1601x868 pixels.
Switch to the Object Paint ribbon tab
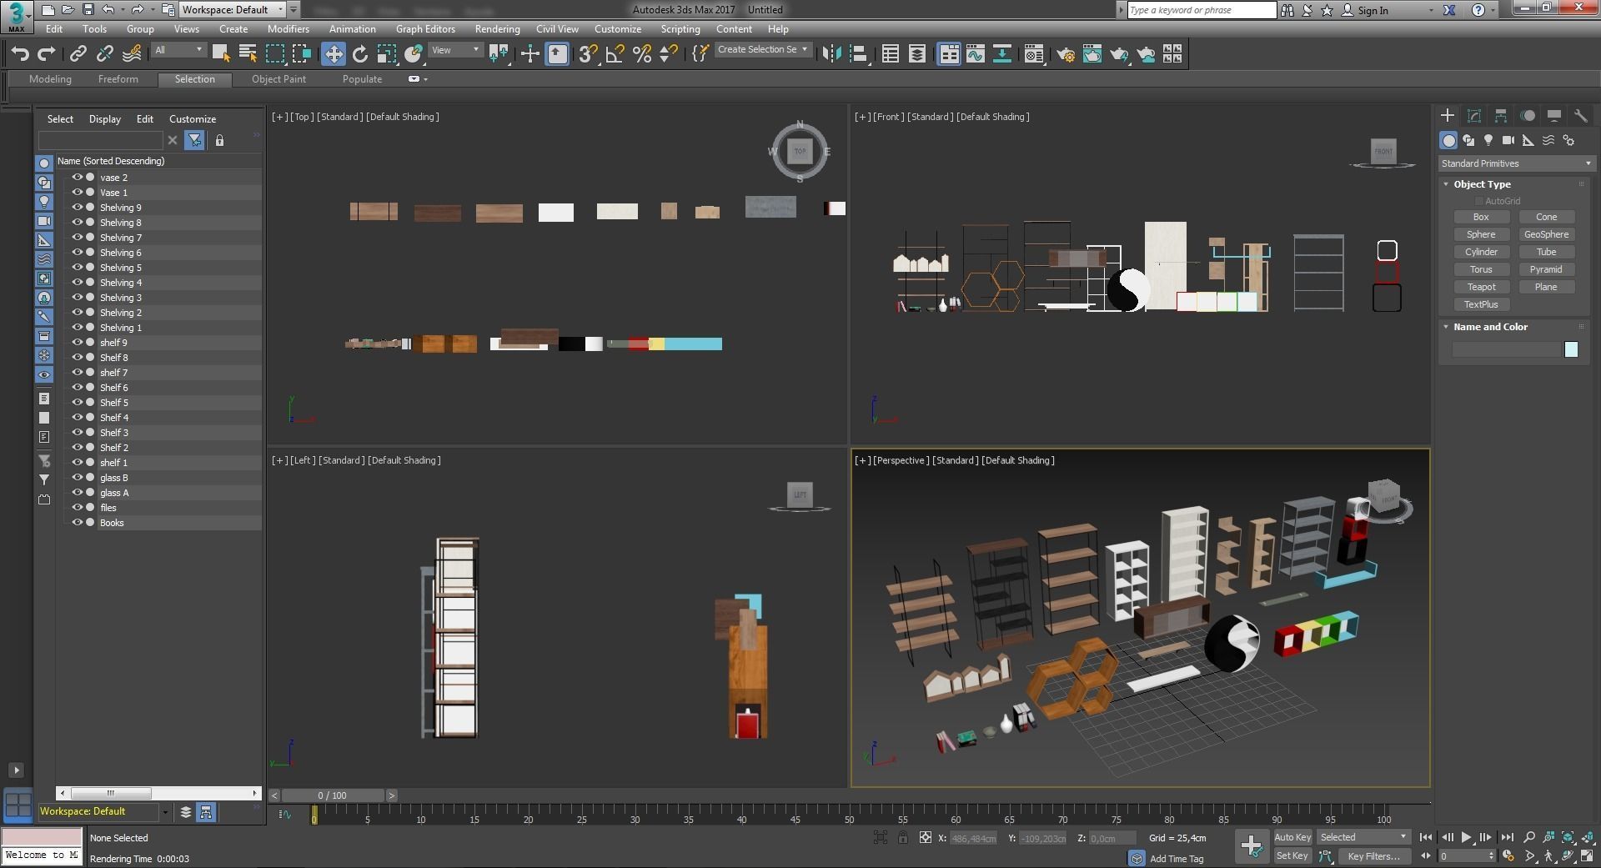(x=279, y=79)
